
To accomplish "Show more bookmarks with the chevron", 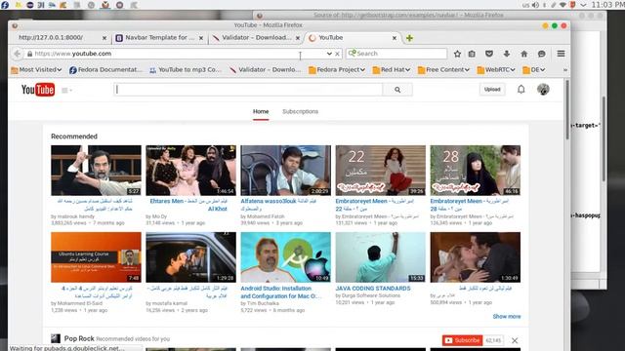I will (x=564, y=69).
